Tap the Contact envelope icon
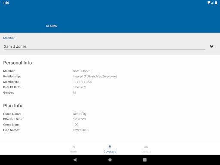Viewport: 220px width, 165px height. pos(146,147)
